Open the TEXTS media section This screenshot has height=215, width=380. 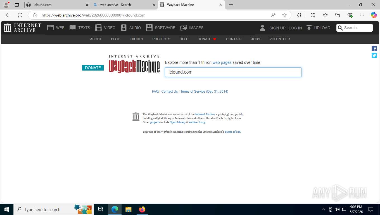coord(80,28)
